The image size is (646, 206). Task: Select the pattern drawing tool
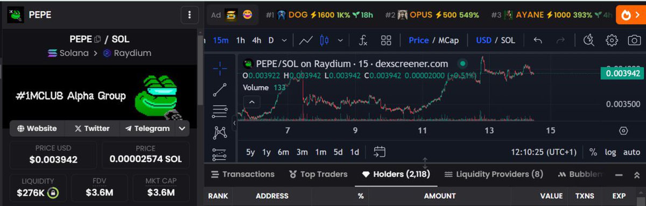click(220, 132)
